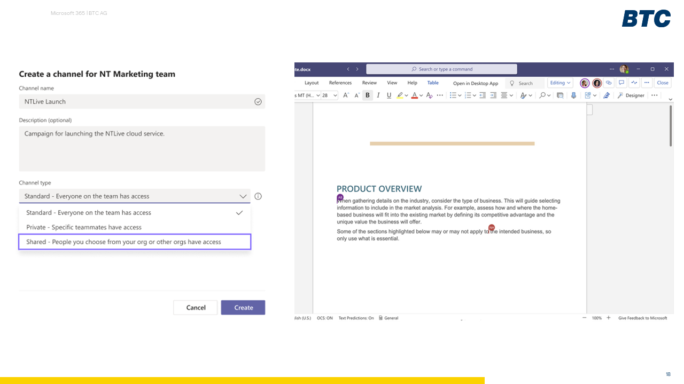Screen dimensions: 684x384
Task: Open the Layout tab
Action: click(x=312, y=83)
